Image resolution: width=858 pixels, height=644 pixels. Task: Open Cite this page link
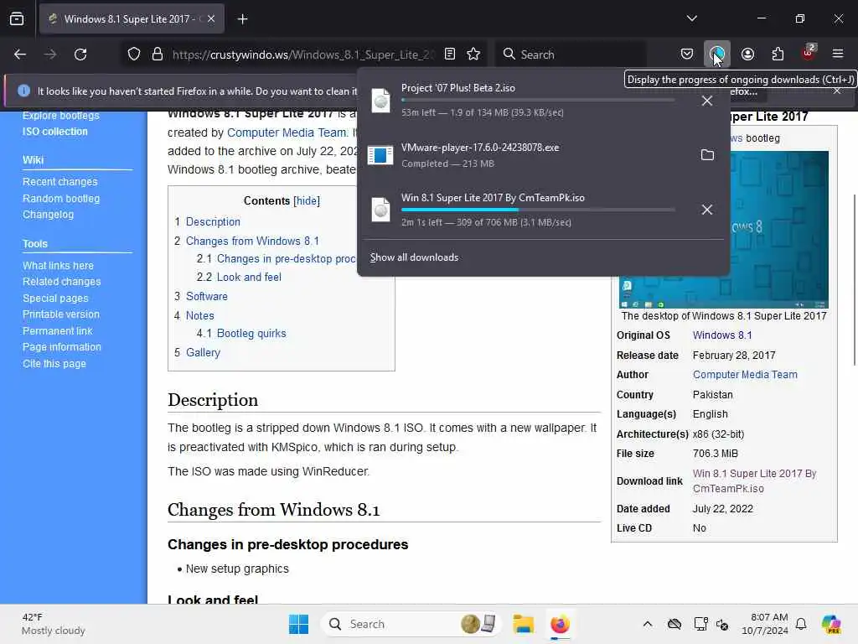pyautogui.click(x=54, y=364)
